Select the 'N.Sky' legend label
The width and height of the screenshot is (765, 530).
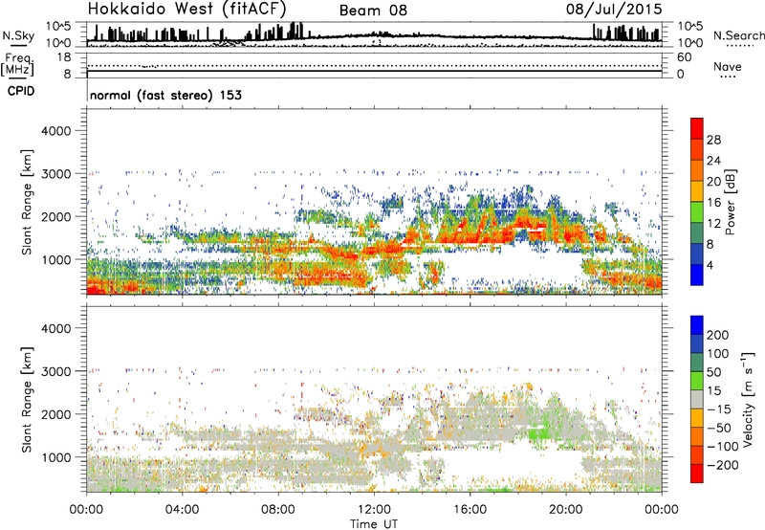[x=18, y=35]
